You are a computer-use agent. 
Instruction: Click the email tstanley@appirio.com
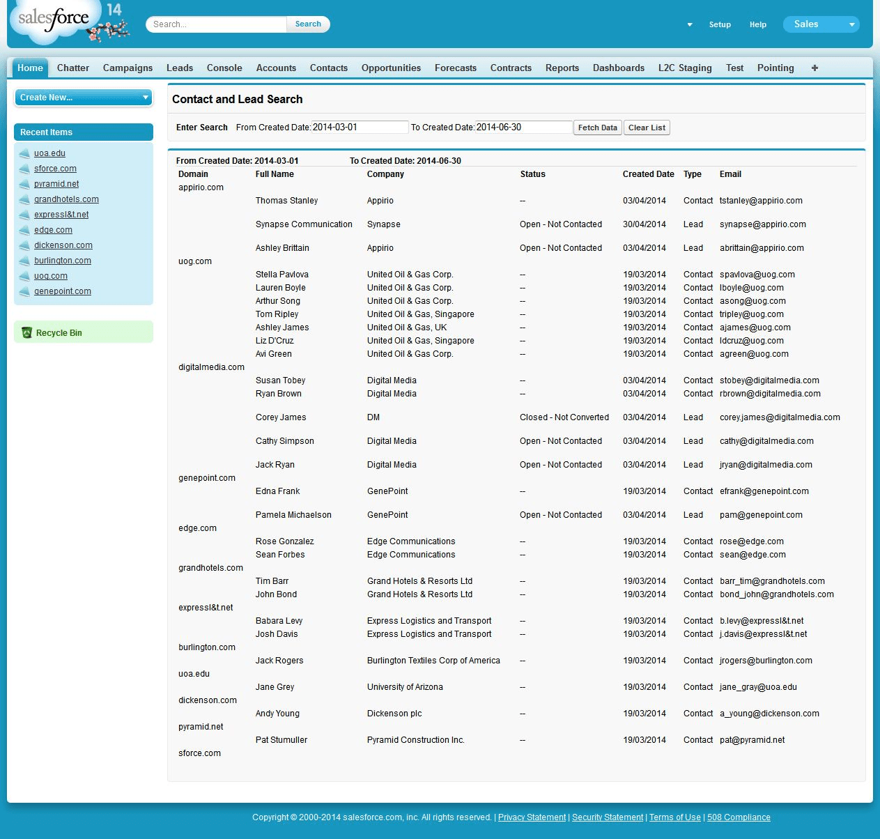(761, 201)
